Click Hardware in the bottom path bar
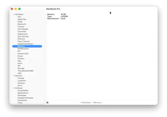This screenshot has width=167, height=117. tap(86, 103)
